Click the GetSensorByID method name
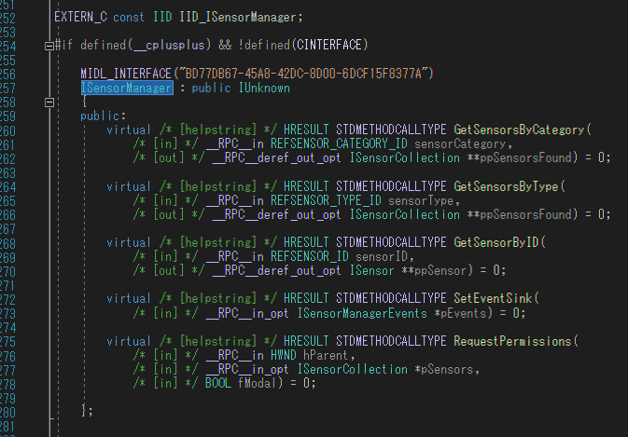This screenshot has width=628, height=437. point(496,242)
